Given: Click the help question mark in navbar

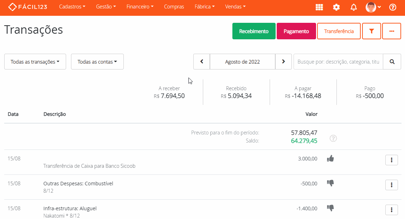Looking at the screenshot, I should [x=393, y=7].
